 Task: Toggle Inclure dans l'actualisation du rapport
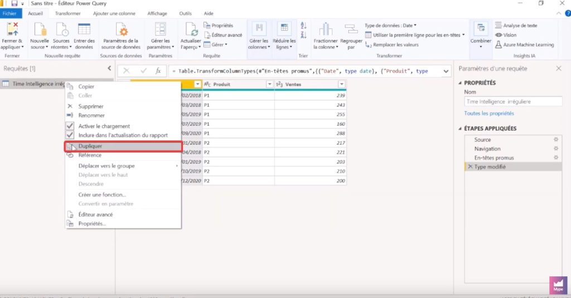(70, 135)
